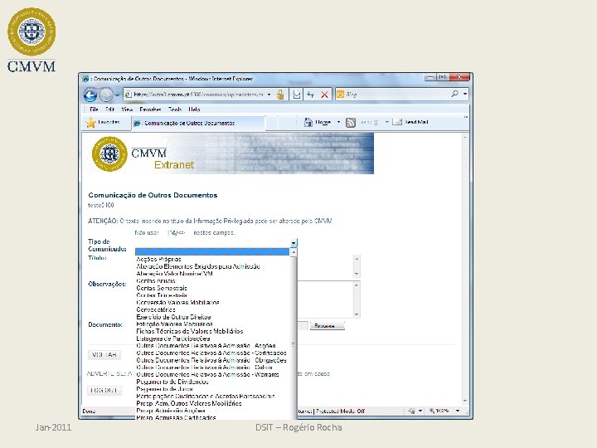Click the LOG OUT button

coord(104,391)
